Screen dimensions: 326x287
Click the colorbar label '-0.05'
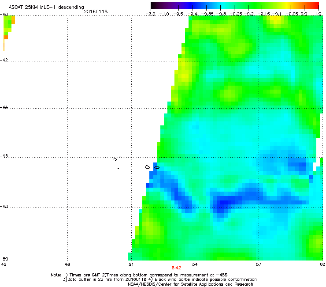tap(292, 14)
